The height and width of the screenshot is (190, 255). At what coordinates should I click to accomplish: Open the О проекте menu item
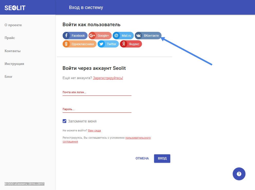click(13, 25)
